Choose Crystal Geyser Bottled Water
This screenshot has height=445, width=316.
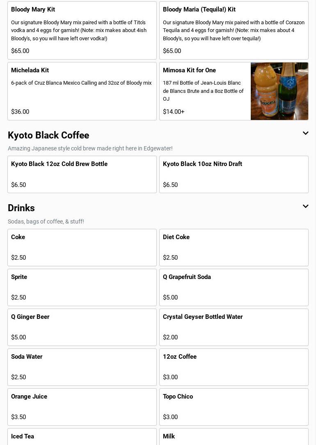click(234, 327)
